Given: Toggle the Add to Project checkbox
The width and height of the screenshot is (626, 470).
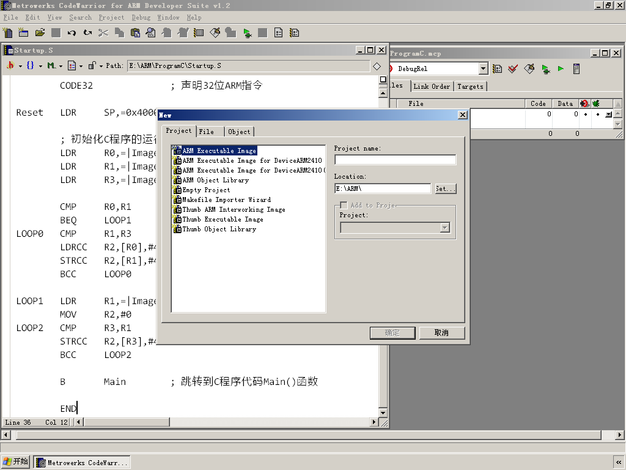Looking at the screenshot, I should (344, 205).
